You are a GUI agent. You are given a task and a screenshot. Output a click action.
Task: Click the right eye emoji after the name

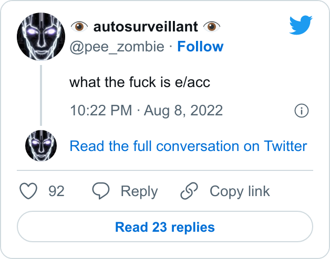[x=212, y=27]
